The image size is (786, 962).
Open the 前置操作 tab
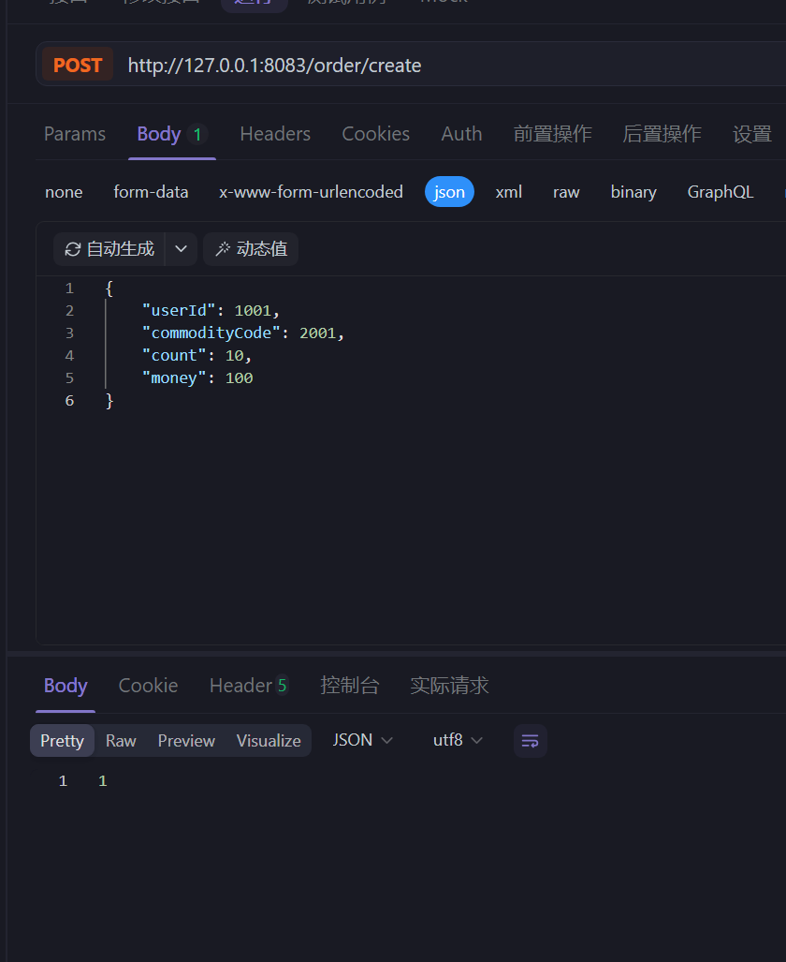(x=552, y=134)
